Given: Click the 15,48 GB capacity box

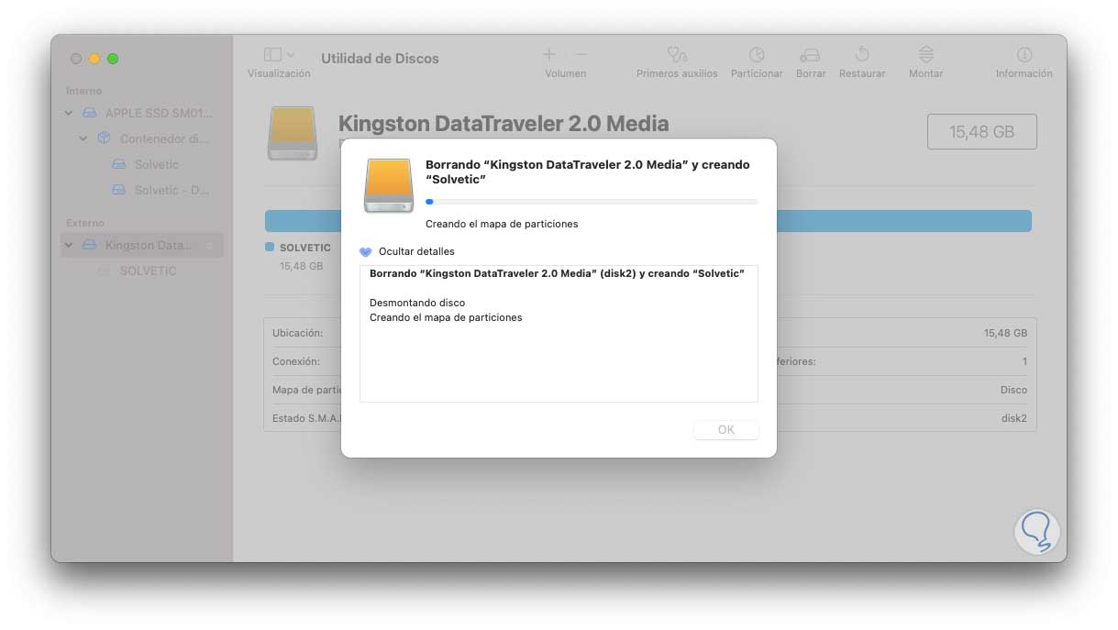Looking at the screenshot, I should (x=982, y=131).
